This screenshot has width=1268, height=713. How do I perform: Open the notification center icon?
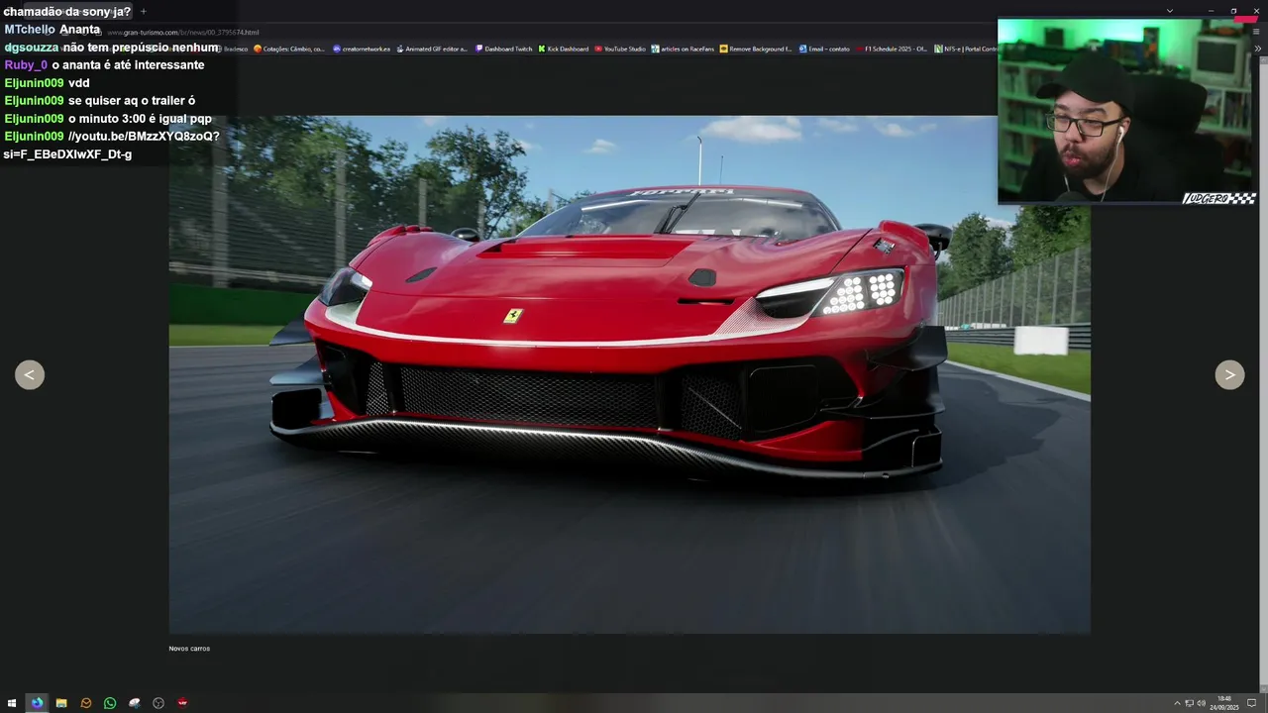click(1251, 703)
